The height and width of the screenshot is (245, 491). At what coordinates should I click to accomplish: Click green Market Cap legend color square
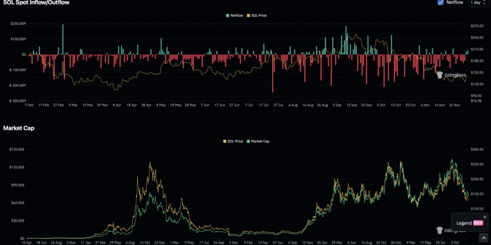(248, 141)
